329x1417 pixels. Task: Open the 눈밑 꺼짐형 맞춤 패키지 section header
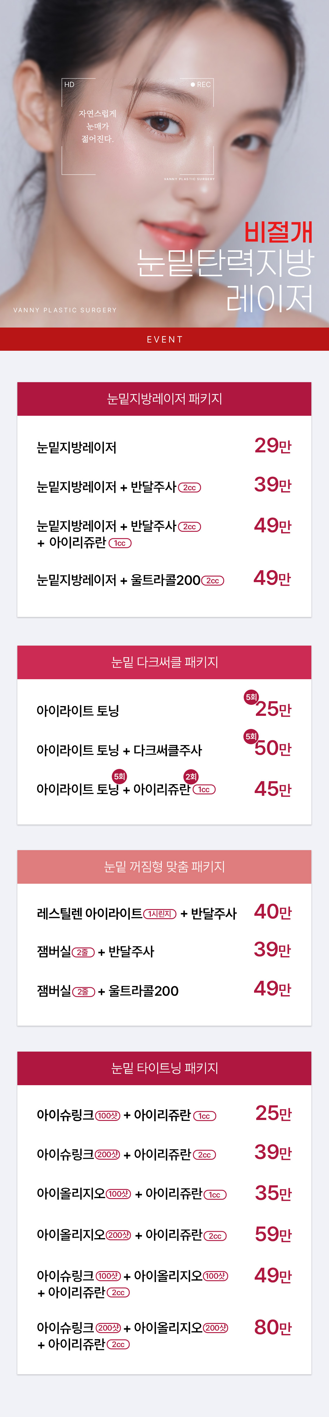point(164,867)
